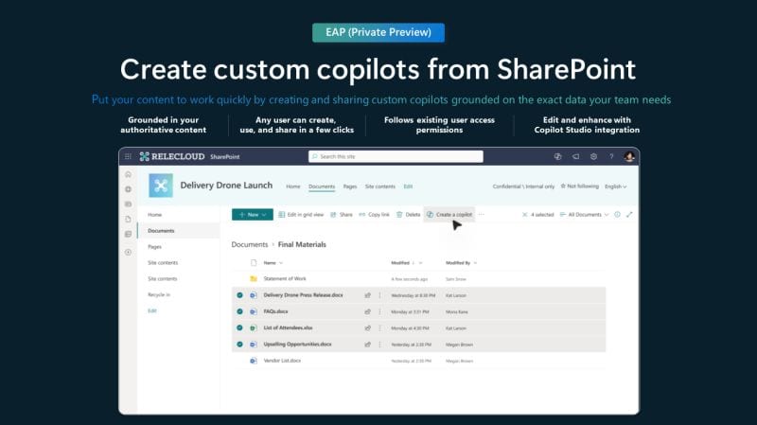Click Edit in grid view
Image resolution: width=757 pixels, height=425 pixels.
(301, 215)
